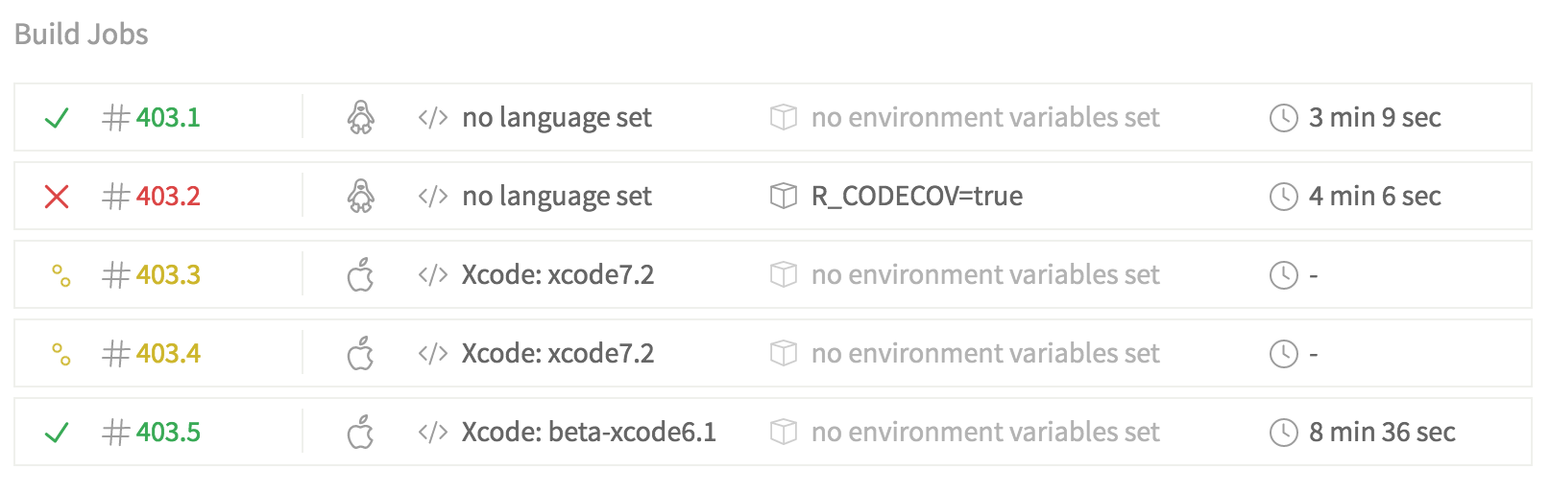Click the Build Jobs heading
The height and width of the screenshot is (493, 1550).
click(82, 35)
